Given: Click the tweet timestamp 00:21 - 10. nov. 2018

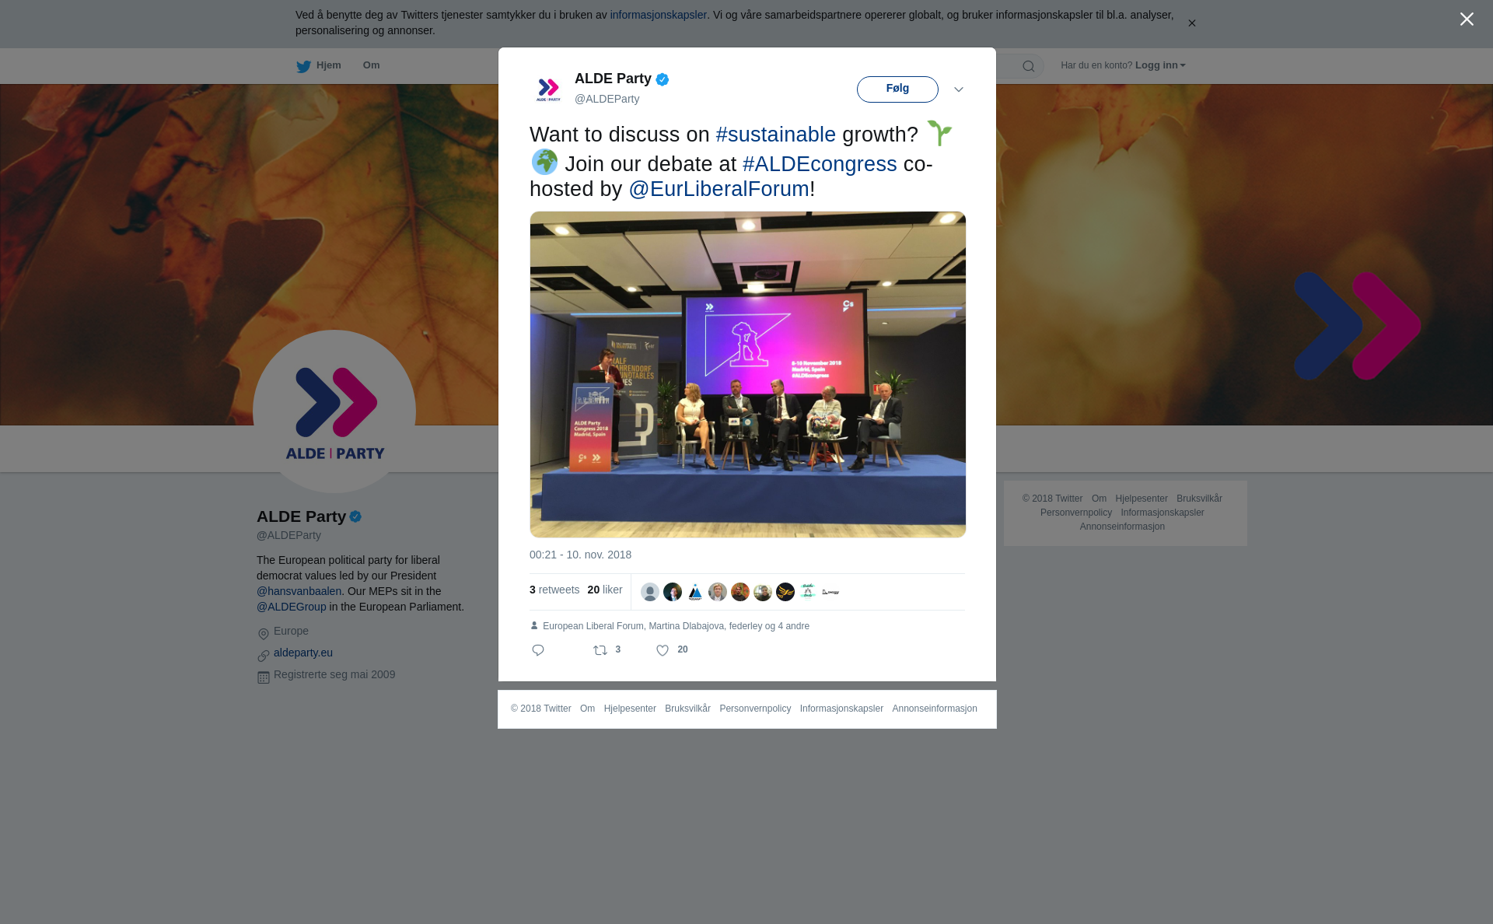Looking at the screenshot, I should (x=580, y=555).
